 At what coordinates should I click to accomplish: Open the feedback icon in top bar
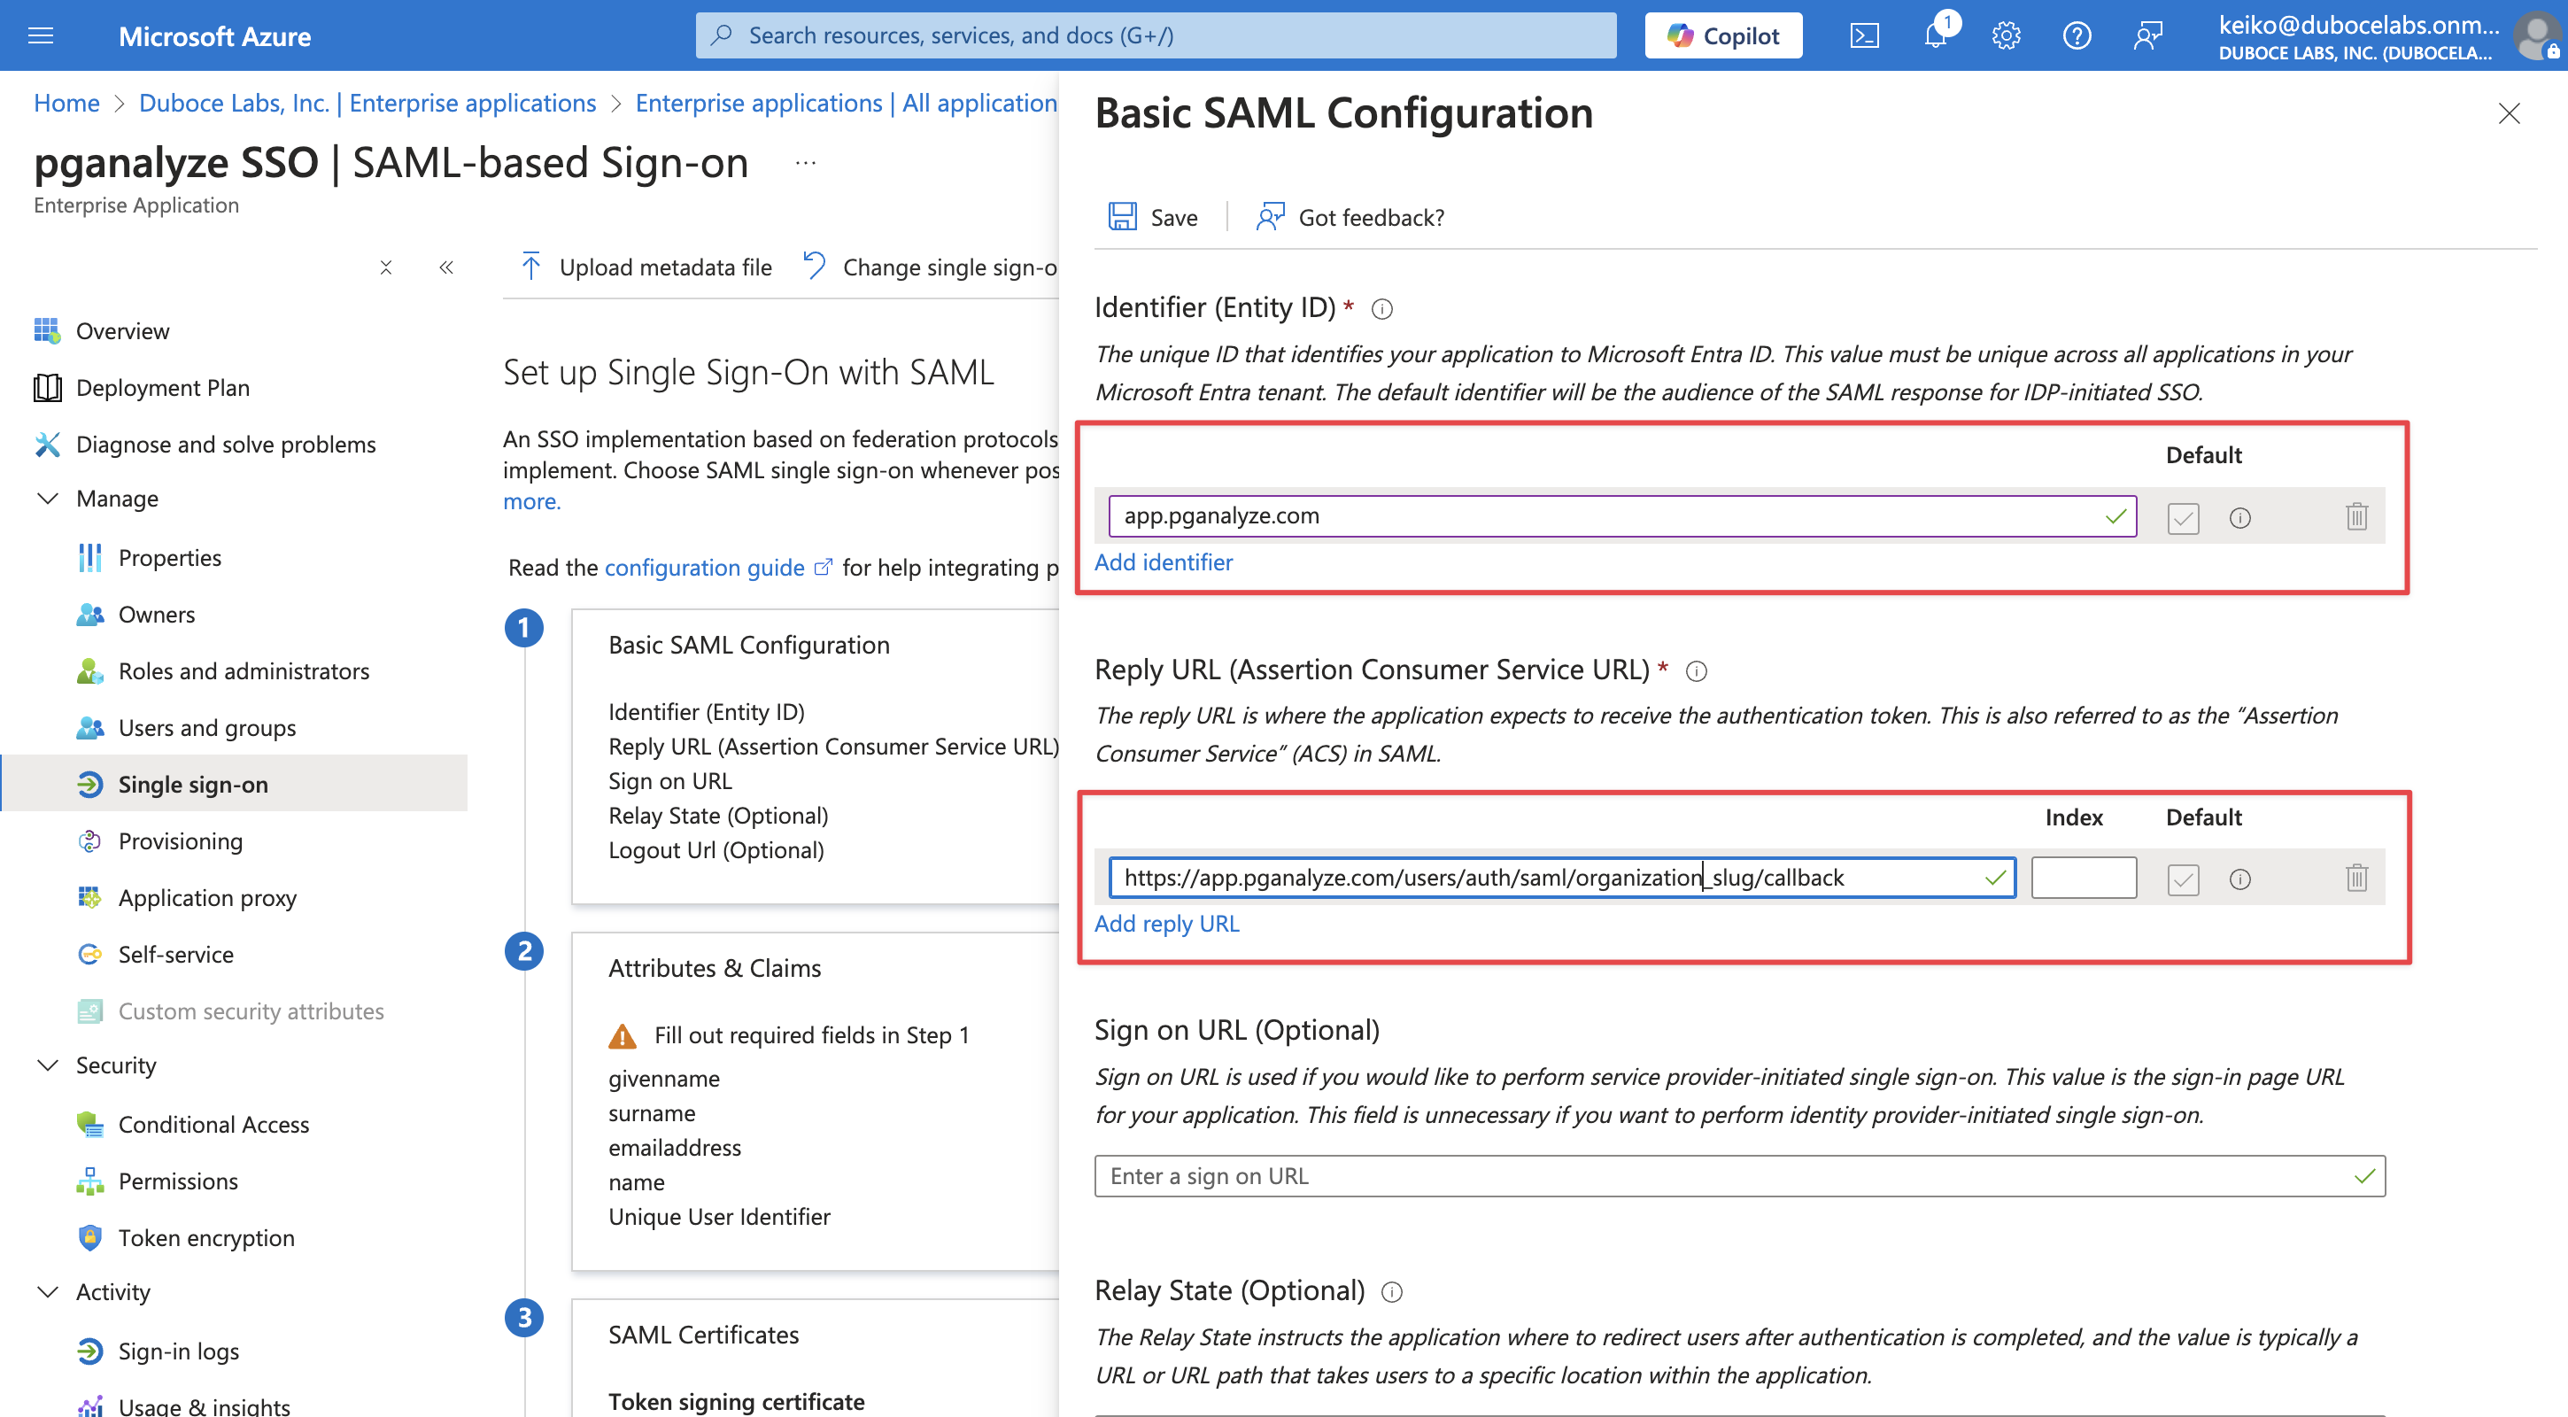2147,36
